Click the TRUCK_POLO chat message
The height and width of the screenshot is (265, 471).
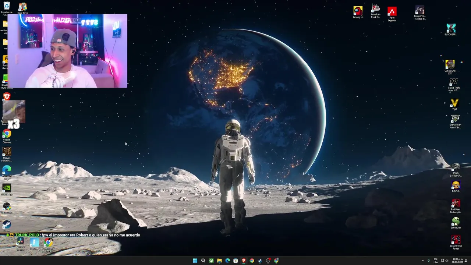(73, 235)
